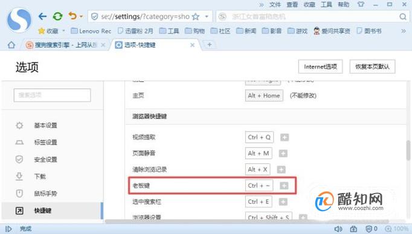Click the Sogou browser logo avatar
The image size is (412, 234).
click(x=19, y=20)
